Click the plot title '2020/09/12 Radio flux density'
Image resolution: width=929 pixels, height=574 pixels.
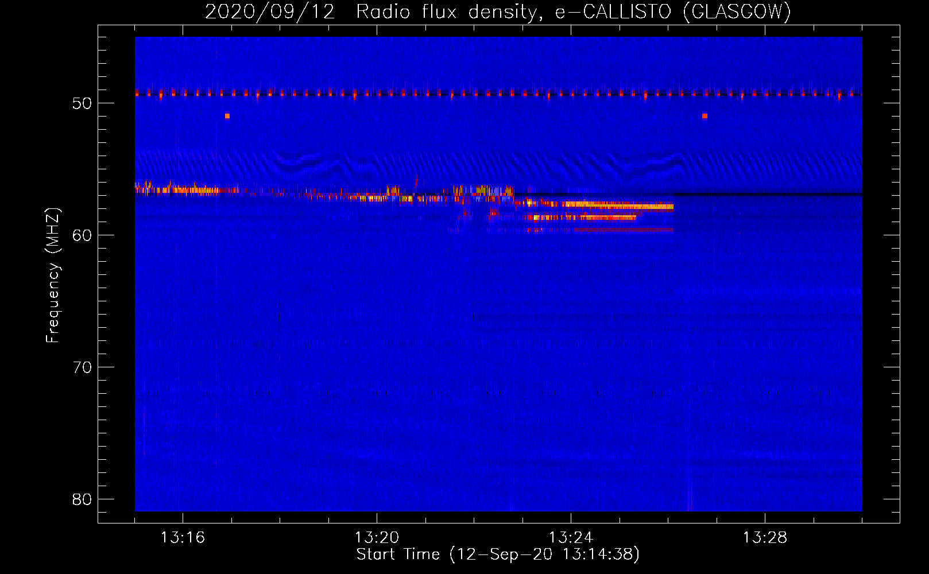coord(375,12)
